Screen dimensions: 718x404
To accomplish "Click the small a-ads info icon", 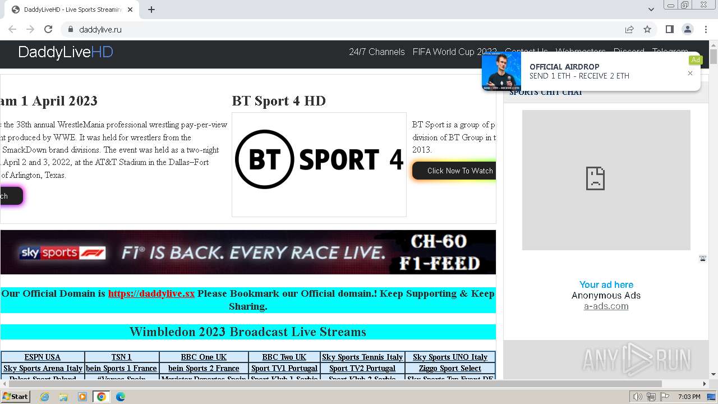I will point(702,259).
